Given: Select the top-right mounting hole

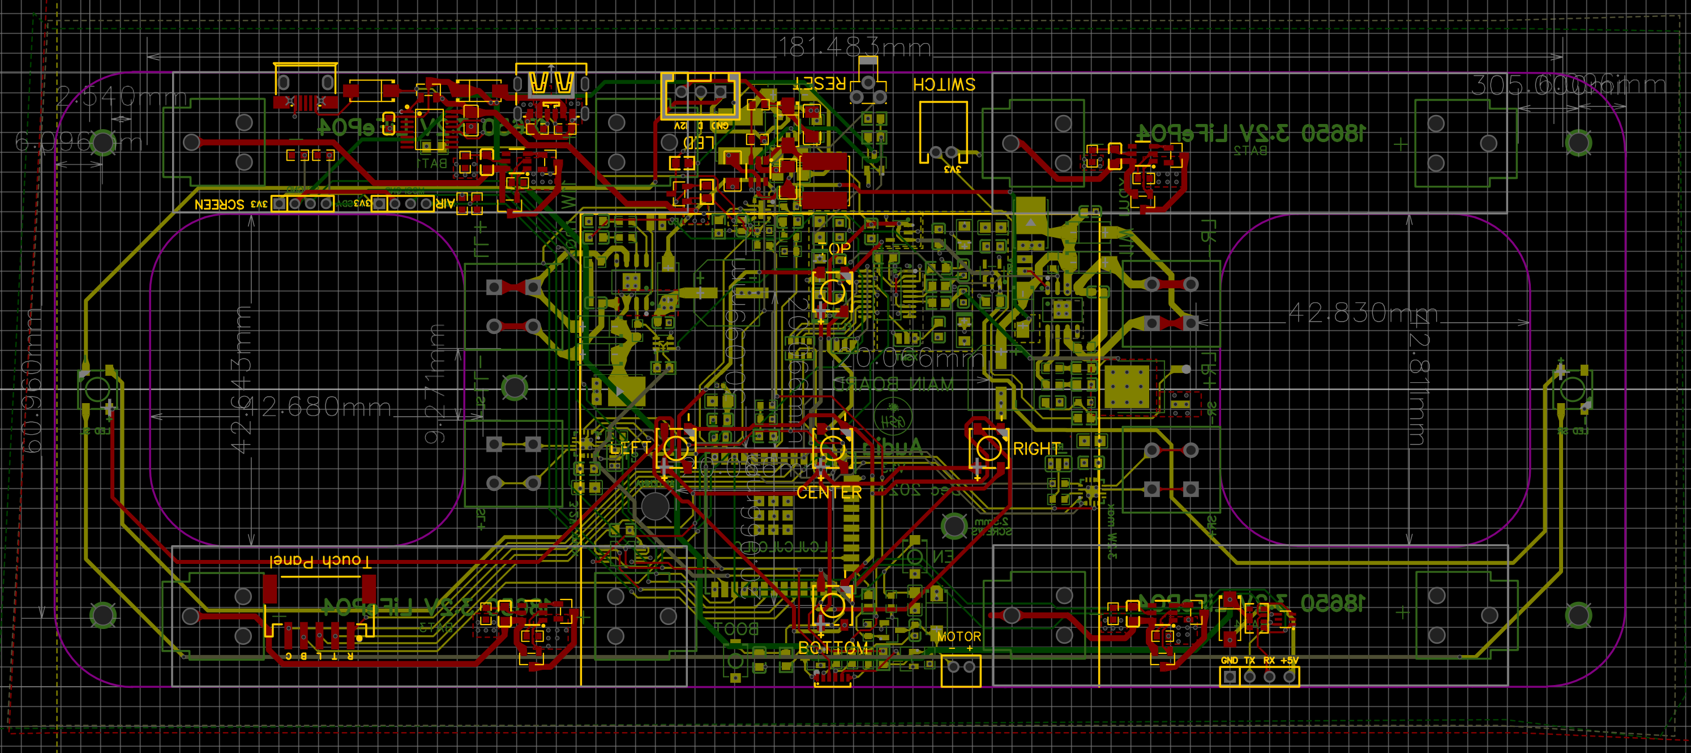Looking at the screenshot, I should (1579, 143).
